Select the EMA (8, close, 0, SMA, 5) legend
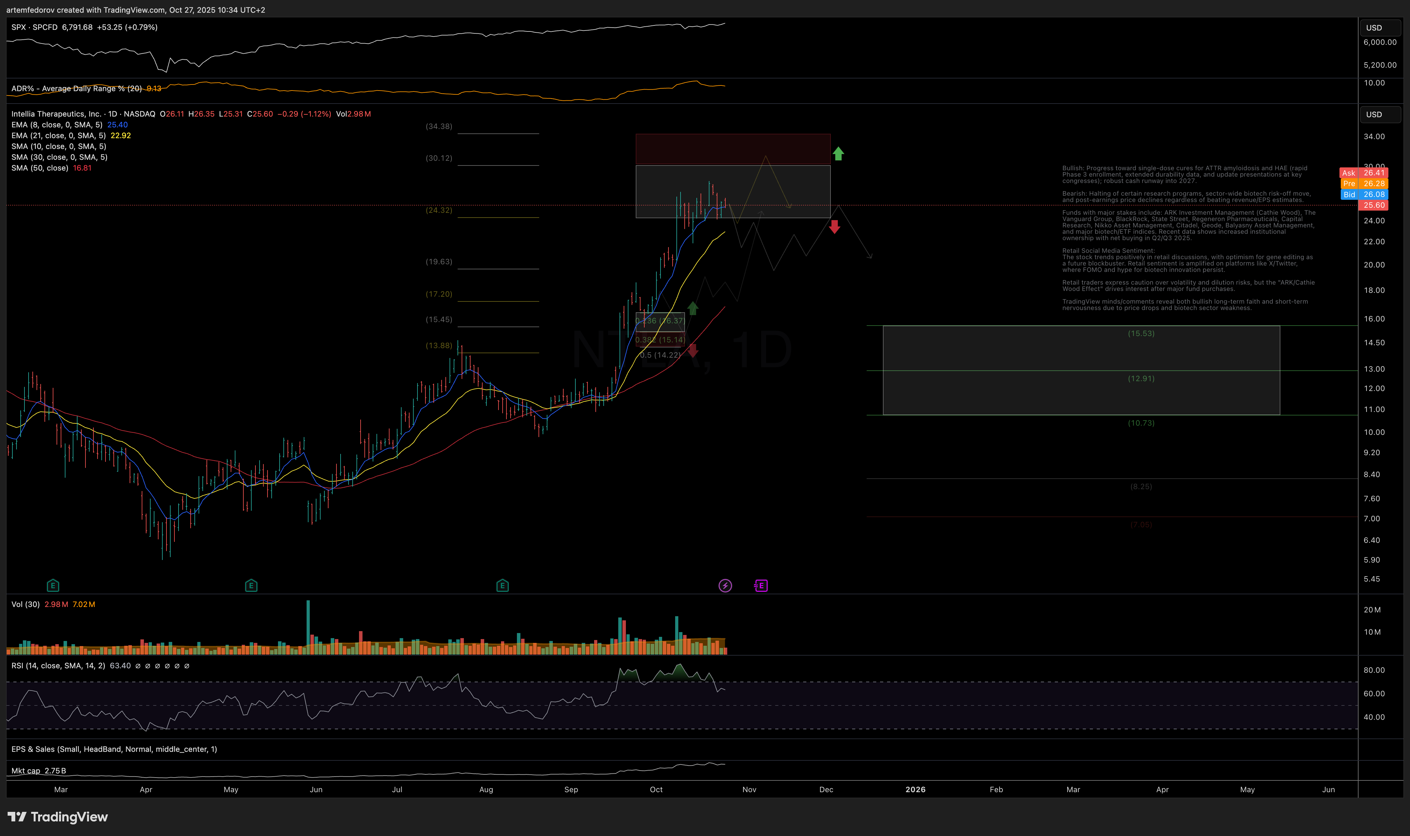 (x=57, y=125)
